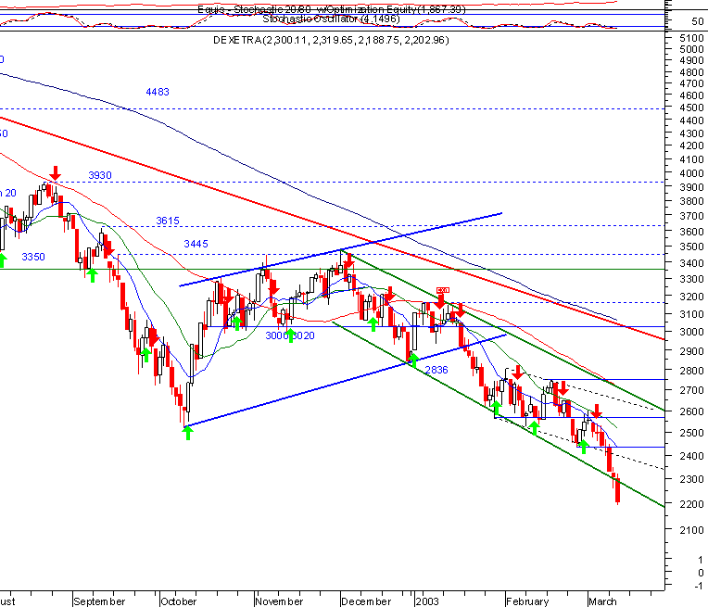Click the March label on the time axis
The height and width of the screenshot is (607, 708).
tap(602, 601)
